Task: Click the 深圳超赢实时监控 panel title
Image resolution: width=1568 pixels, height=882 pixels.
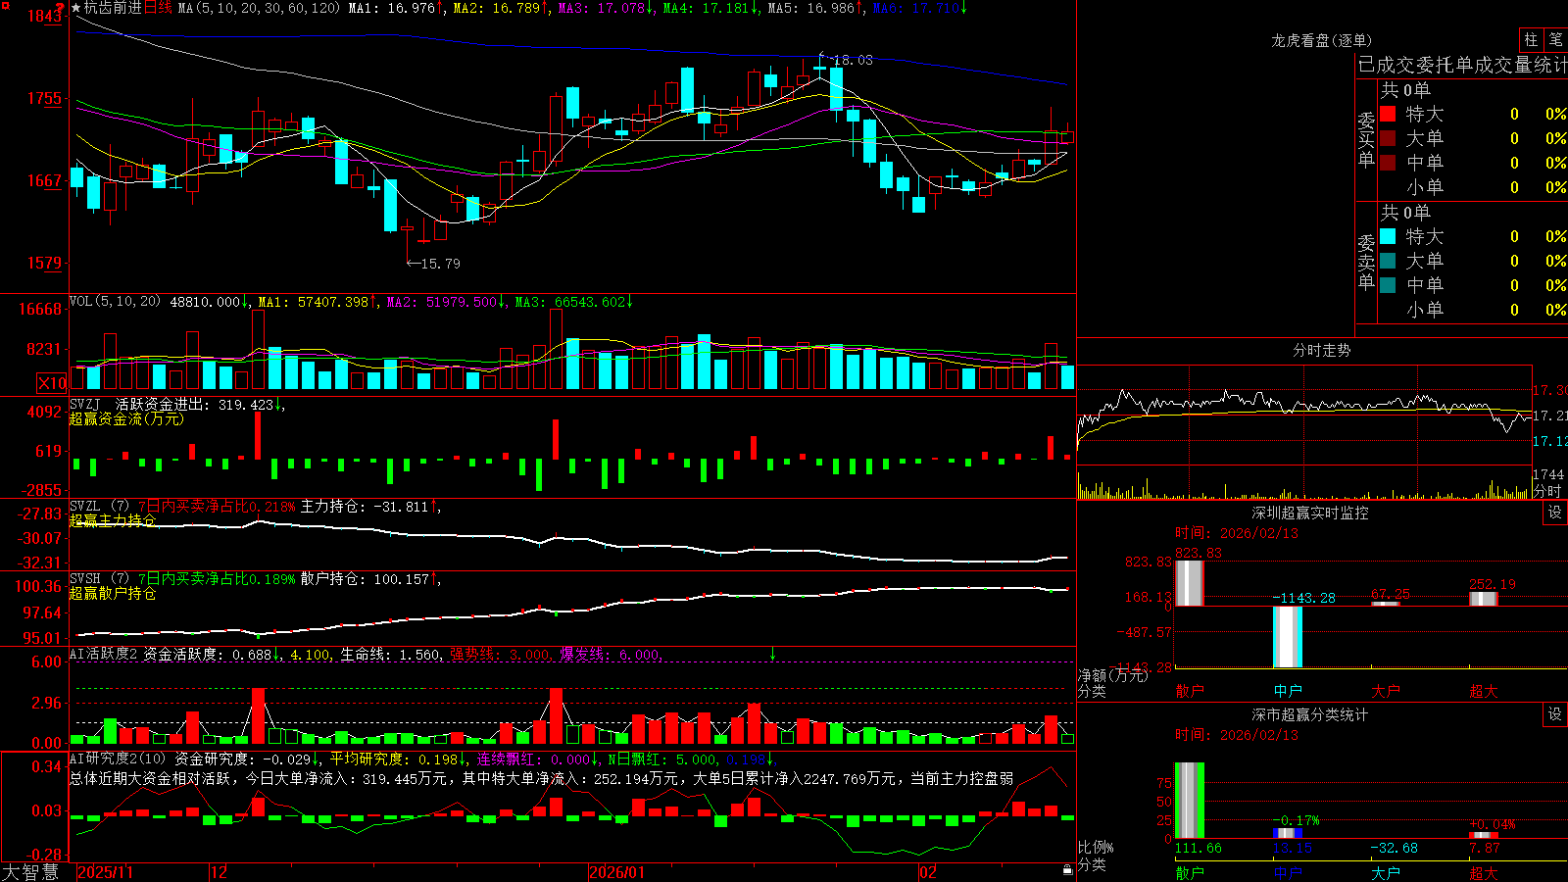Action: (x=1310, y=513)
